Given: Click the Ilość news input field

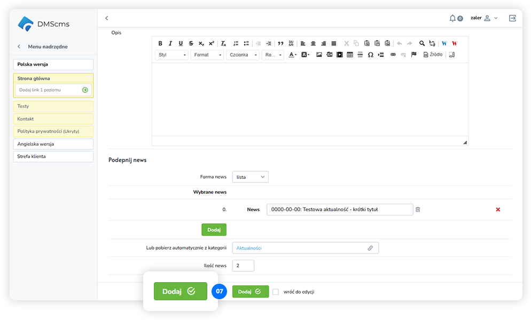Looking at the screenshot, I should click(x=243, y=266).
